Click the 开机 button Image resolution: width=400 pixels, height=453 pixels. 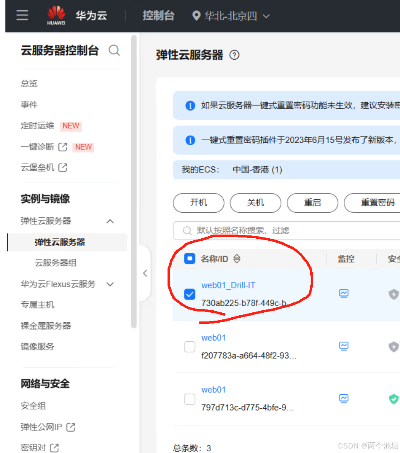coord(199,203)
